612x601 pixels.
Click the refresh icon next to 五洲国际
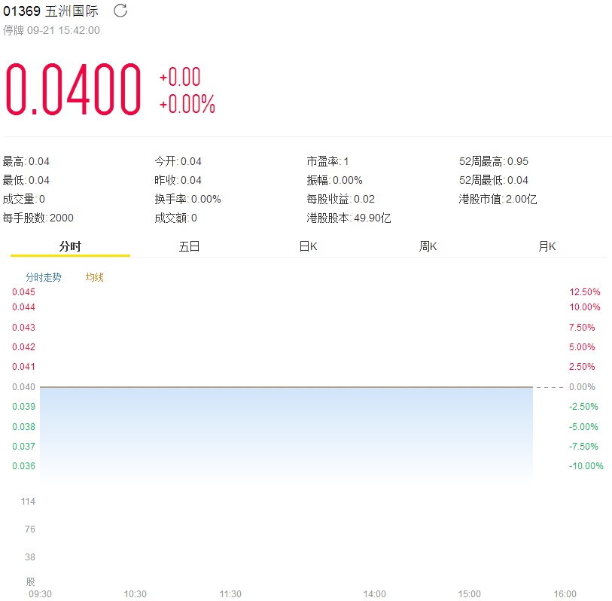point(120,11)
